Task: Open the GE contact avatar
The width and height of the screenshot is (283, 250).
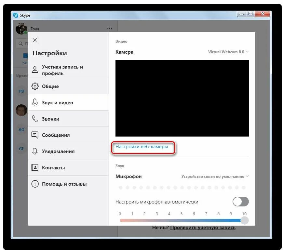Action: tap(21, 149)
